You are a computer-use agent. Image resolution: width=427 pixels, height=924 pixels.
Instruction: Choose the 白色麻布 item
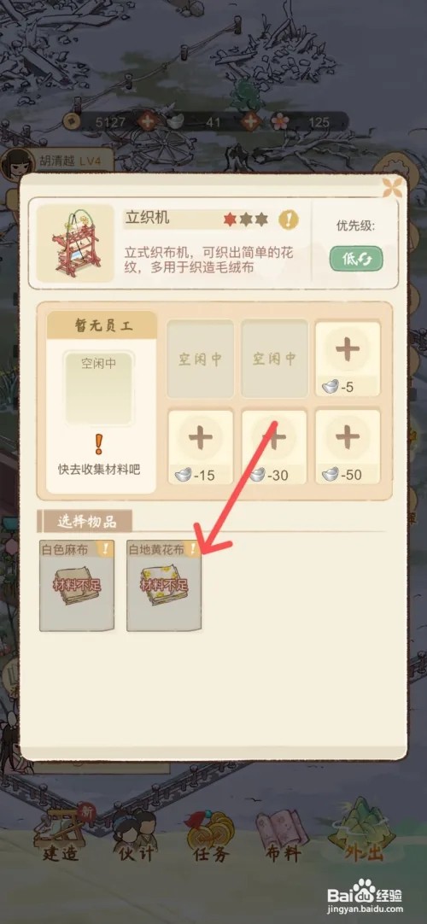tap(77, 585)
